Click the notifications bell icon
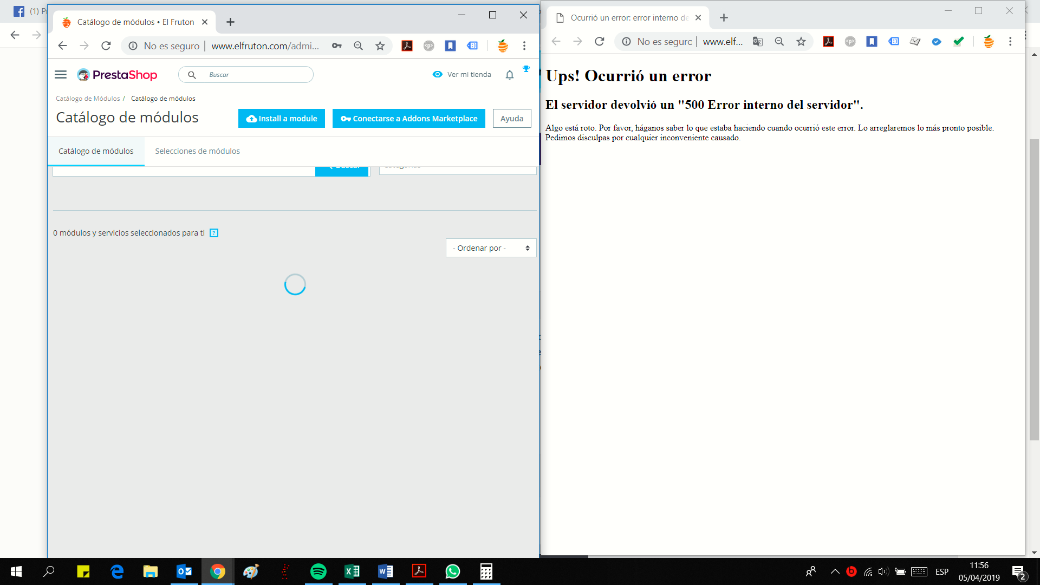 pyautogui.click(x=509, y=75)
